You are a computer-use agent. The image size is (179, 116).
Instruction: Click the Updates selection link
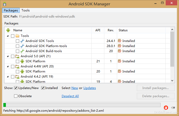pos(89,88)
